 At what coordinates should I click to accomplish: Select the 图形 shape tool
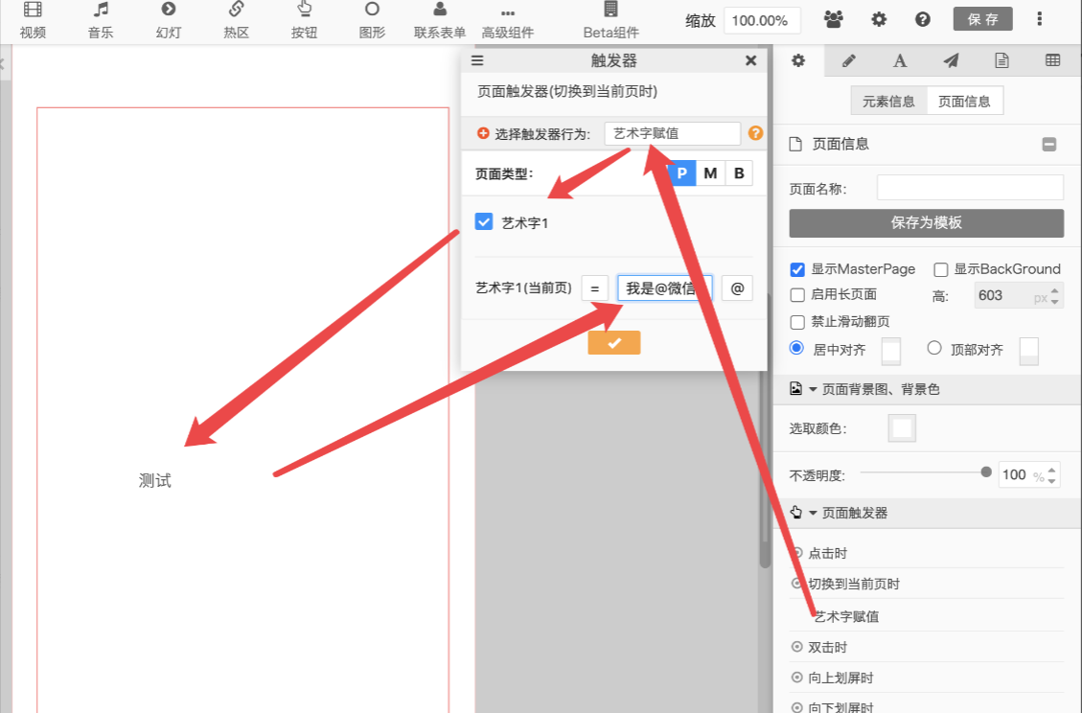click(372, 19)
